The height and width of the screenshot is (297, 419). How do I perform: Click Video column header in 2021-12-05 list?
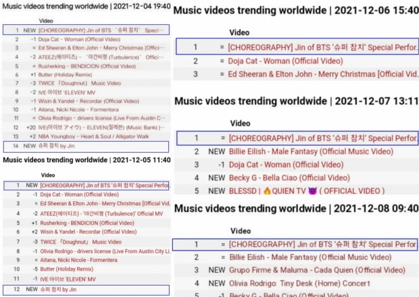coord(48,175)
